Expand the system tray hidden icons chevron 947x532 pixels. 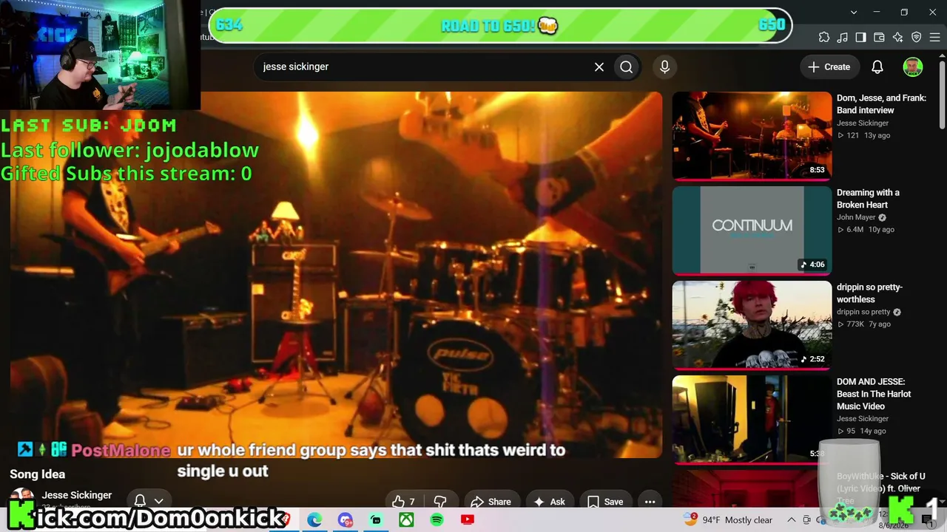click(791, 520)
